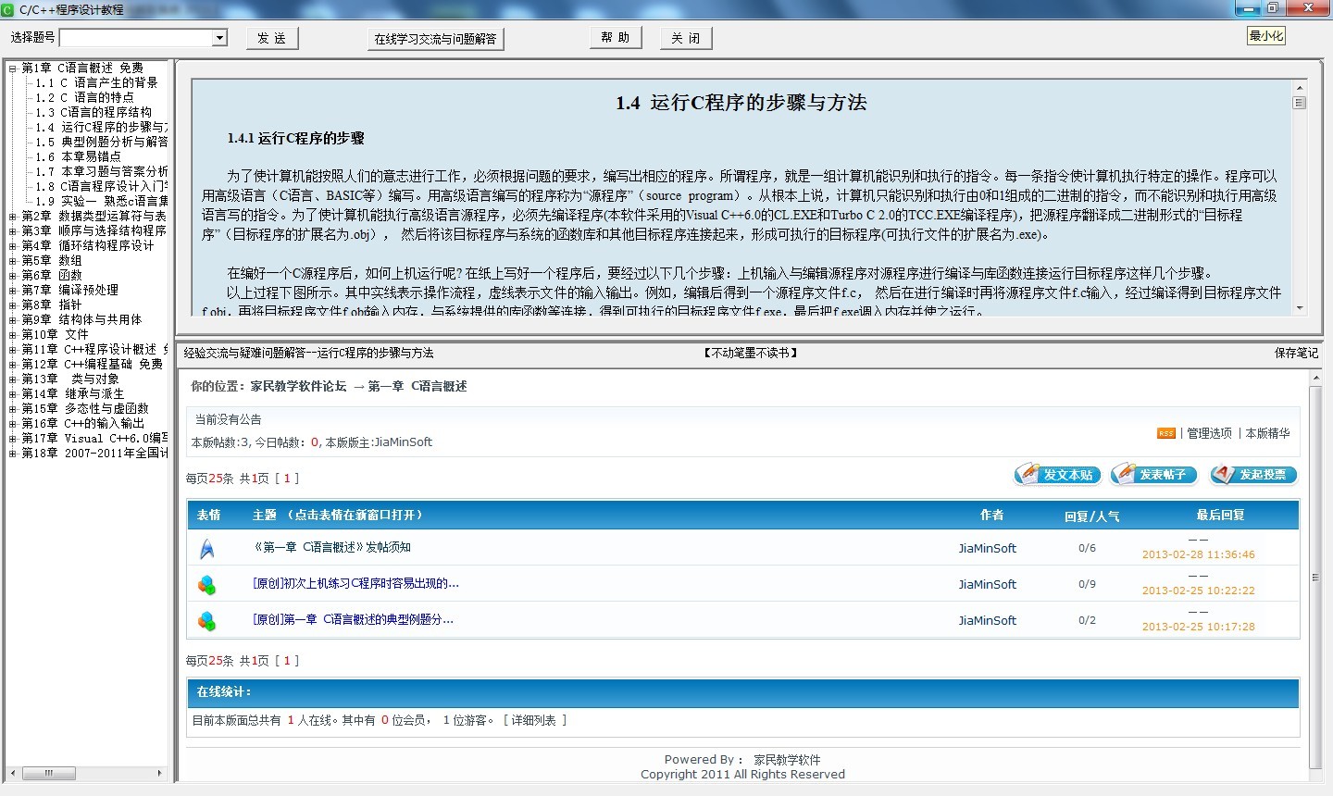Screen dimensions: 1333x796
Task: Click right arrow of tree horizontal scrollbar
Action: click(159, 773)
